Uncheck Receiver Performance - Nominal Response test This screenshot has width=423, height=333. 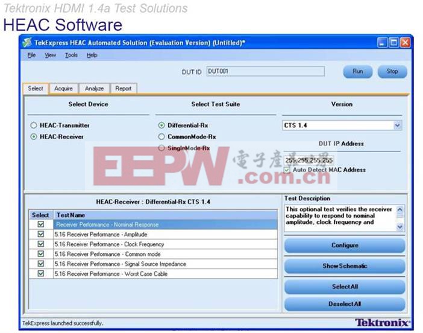41,224
